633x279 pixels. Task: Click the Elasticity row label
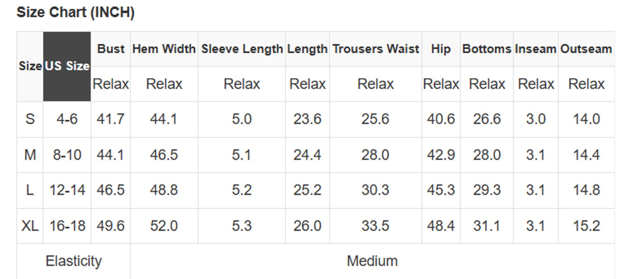[x=74, y=261]
